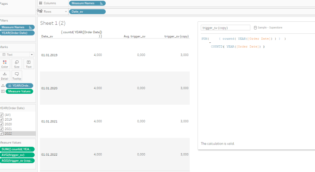Click the Avg. trigger_sv column header
The height and width of the screenshot is (172, 315).
(134, 36)
